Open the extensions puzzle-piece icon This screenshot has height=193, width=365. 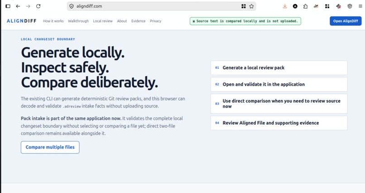[305, 6]
